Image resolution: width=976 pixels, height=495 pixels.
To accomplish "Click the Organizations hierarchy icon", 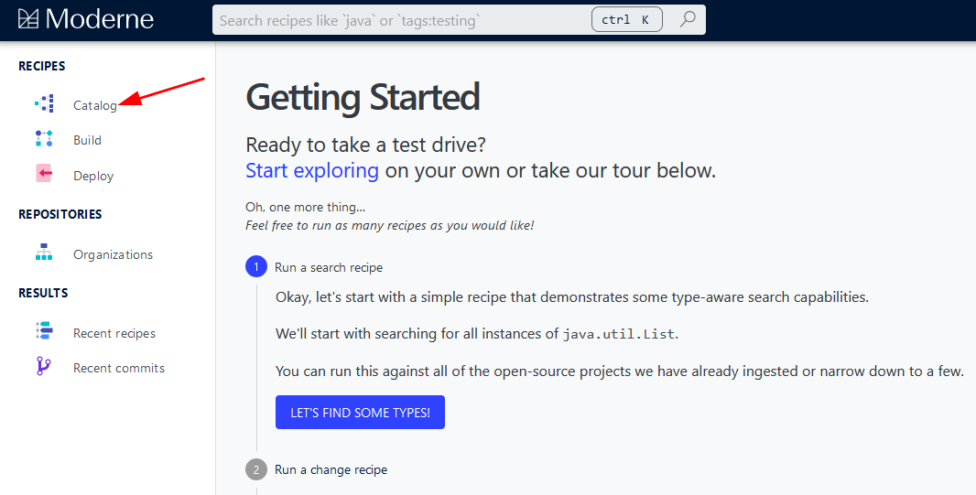I will click(44, 252).
